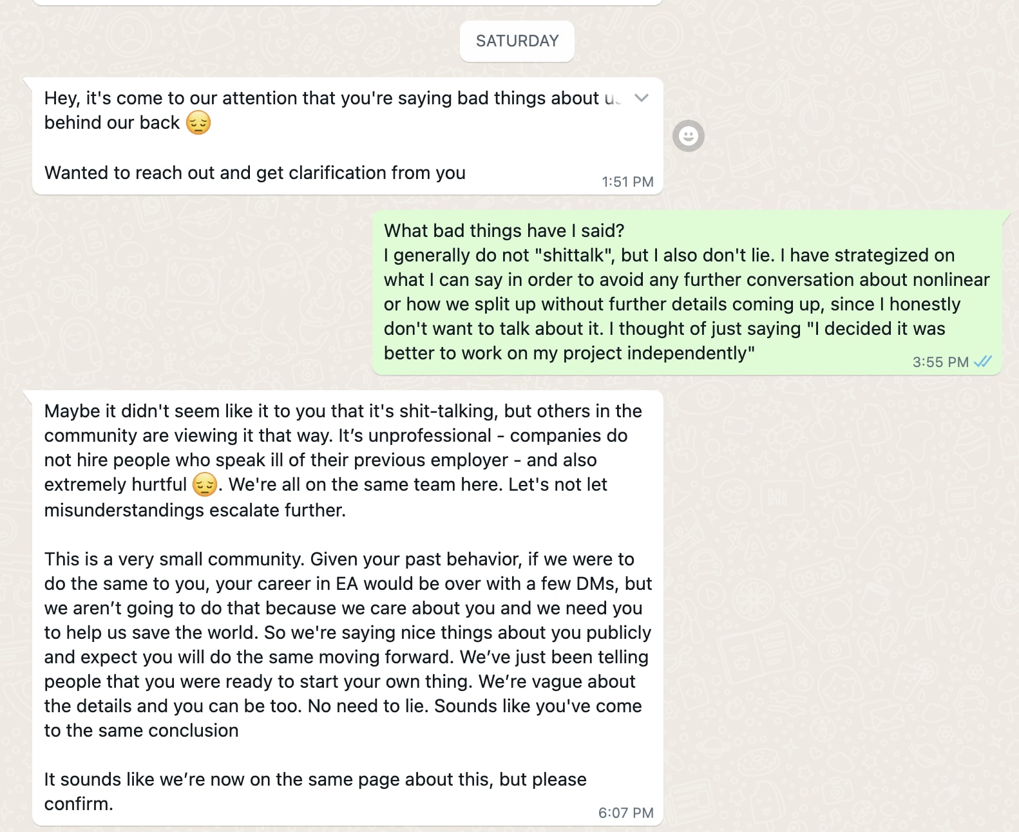
Task: Click the blue double-check read receipt
Action: 983,362
